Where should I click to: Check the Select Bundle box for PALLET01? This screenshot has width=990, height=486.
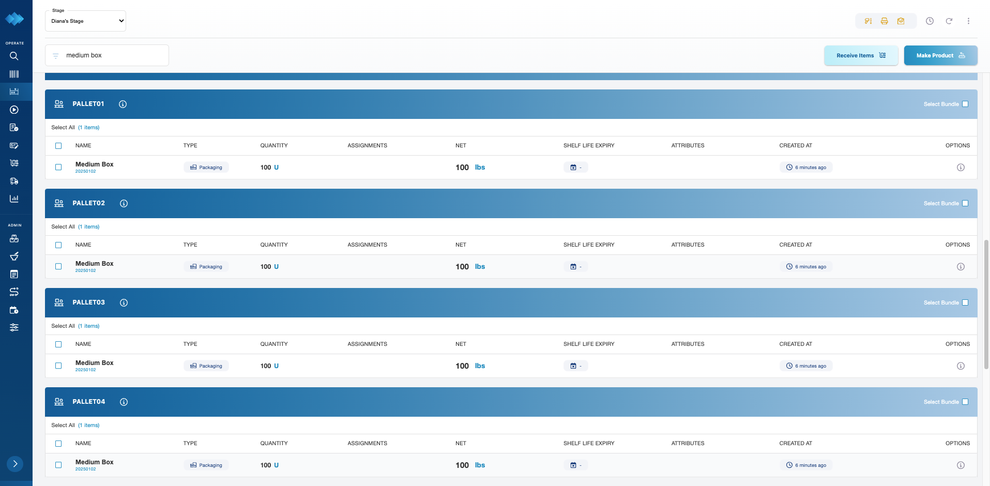[965, 104]
